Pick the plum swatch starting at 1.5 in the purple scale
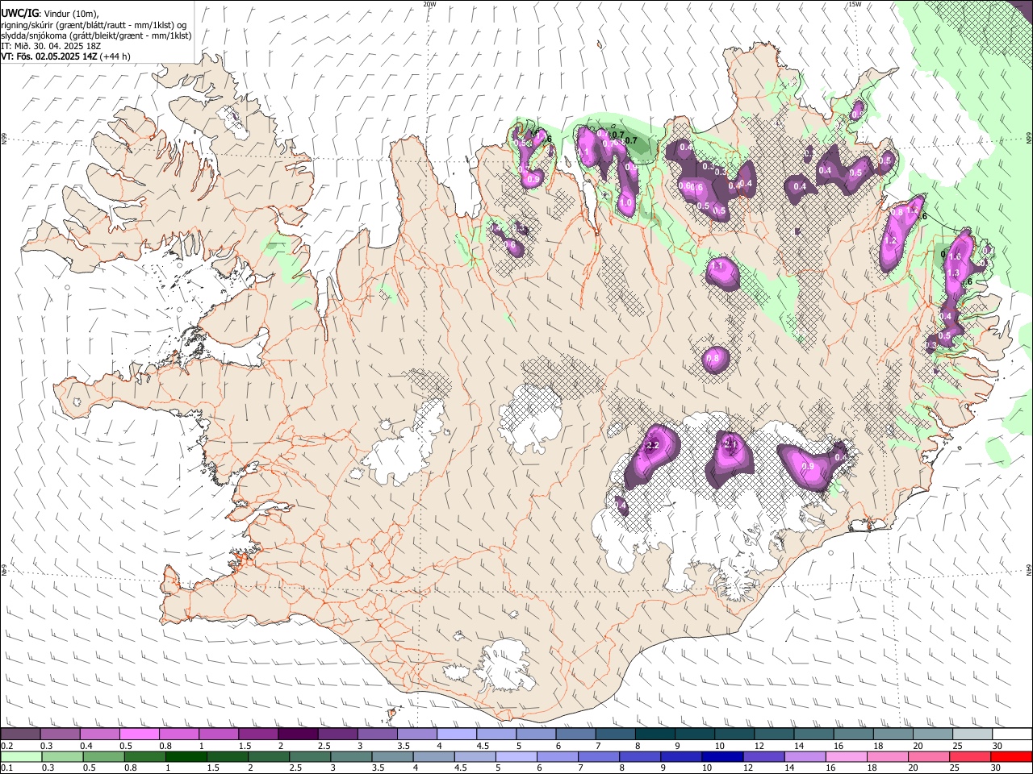Image resolution: width=1033 pixels, height=774 pixels. pyautogui.click(x=258, y=734)
